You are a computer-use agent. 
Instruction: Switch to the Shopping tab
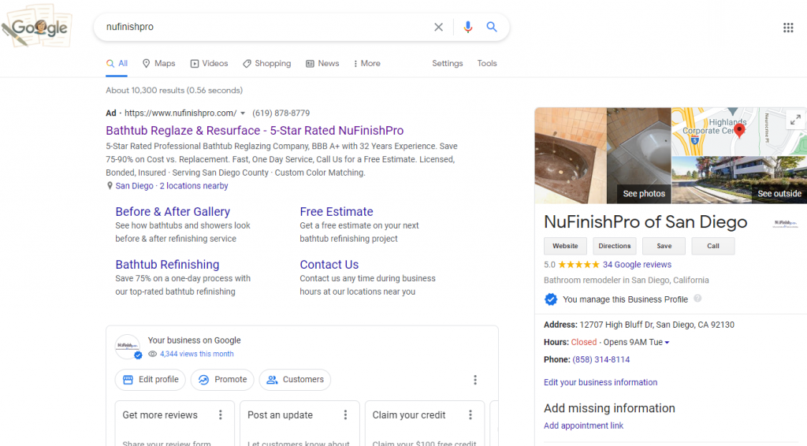[x=267, y=63]
